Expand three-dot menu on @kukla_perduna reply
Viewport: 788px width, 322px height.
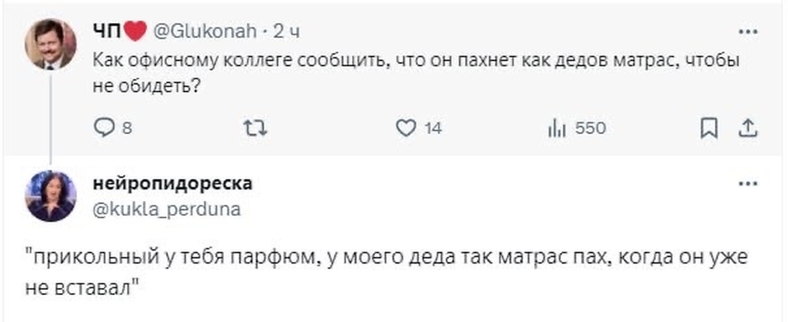745,184
